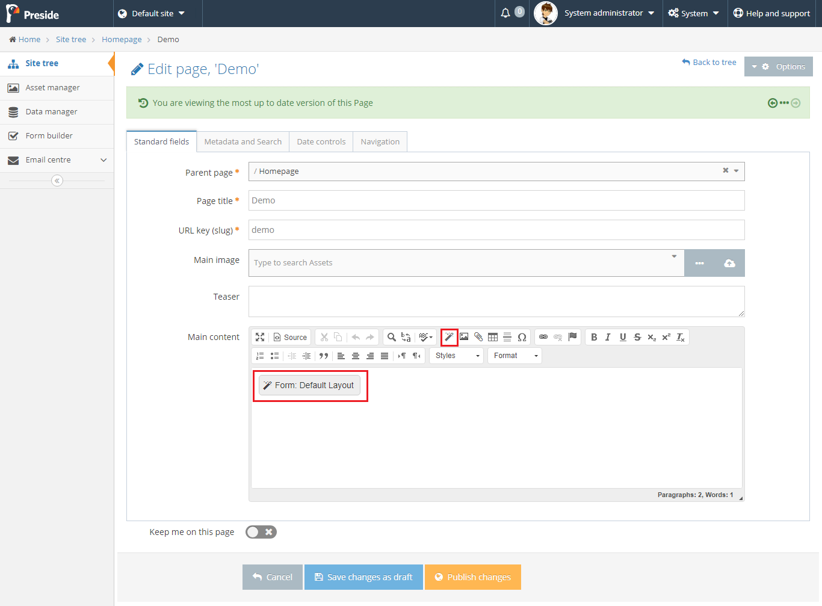The width and height of the screenshot is (822, 606).
Task: Open the notifications bell in the top bar
Action: pyautogui.click(x=505, y=13)
